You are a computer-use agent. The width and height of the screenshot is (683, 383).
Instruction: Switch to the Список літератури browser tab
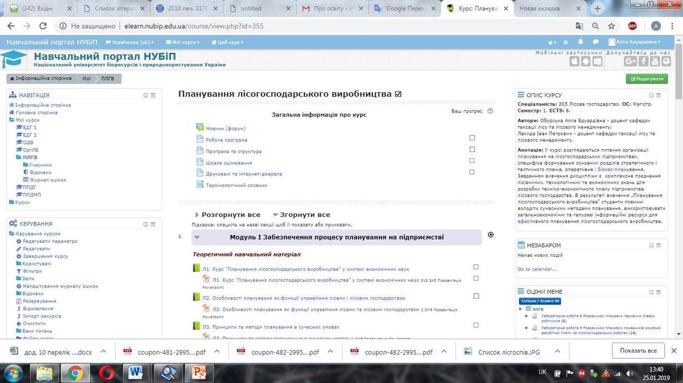115,9
